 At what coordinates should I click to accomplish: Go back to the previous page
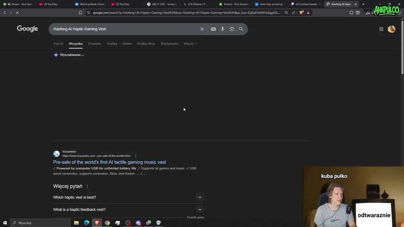pos(4,13)
